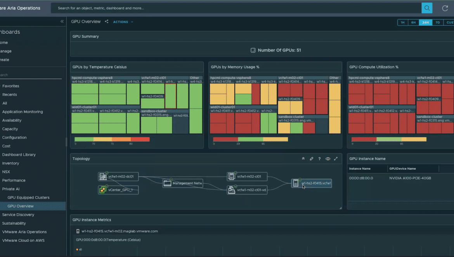Viewport: 454px width, 257px height.
Task: Click the GPU:000:0d8:00.0|Temperature (Celsius) metric label
Action: [x=108, y=240]
